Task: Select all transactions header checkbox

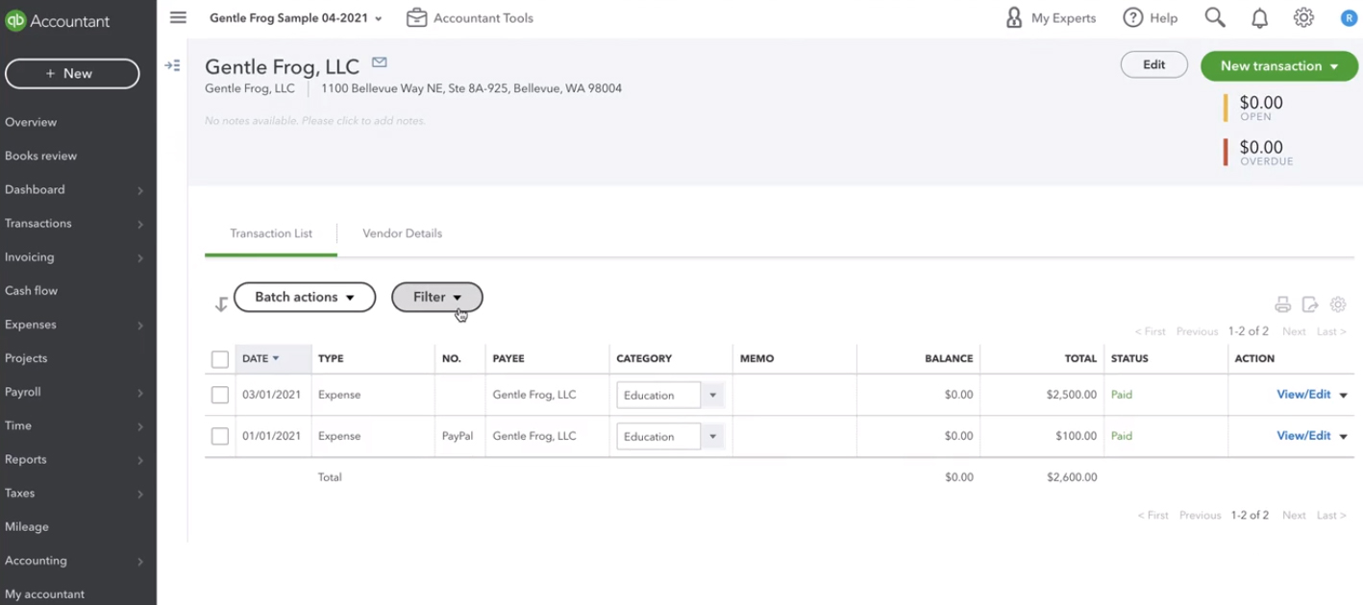Action: click(x=220, y=359)
